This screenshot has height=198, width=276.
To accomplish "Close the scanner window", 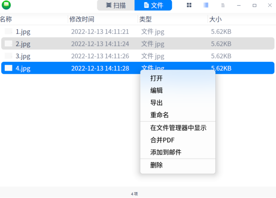I will 270,5.
